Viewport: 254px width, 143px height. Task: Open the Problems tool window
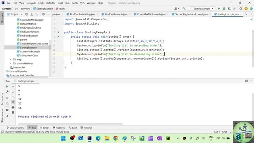click(x=59, y=128)
